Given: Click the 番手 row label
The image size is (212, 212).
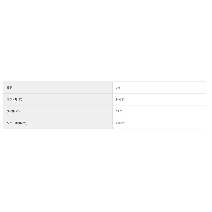Looking at the screenshot, I should [x=9, y=88].
